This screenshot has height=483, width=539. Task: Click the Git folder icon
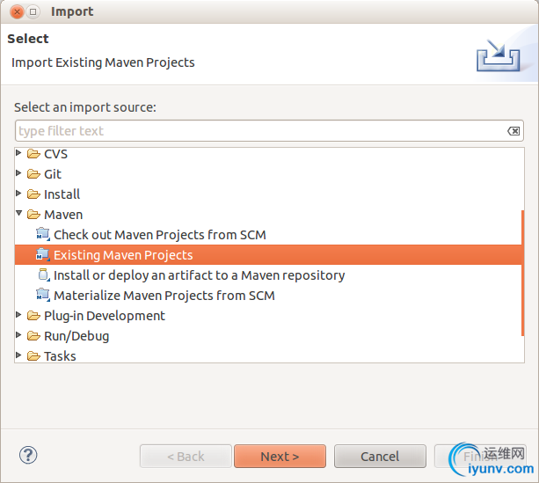[33, 174]
